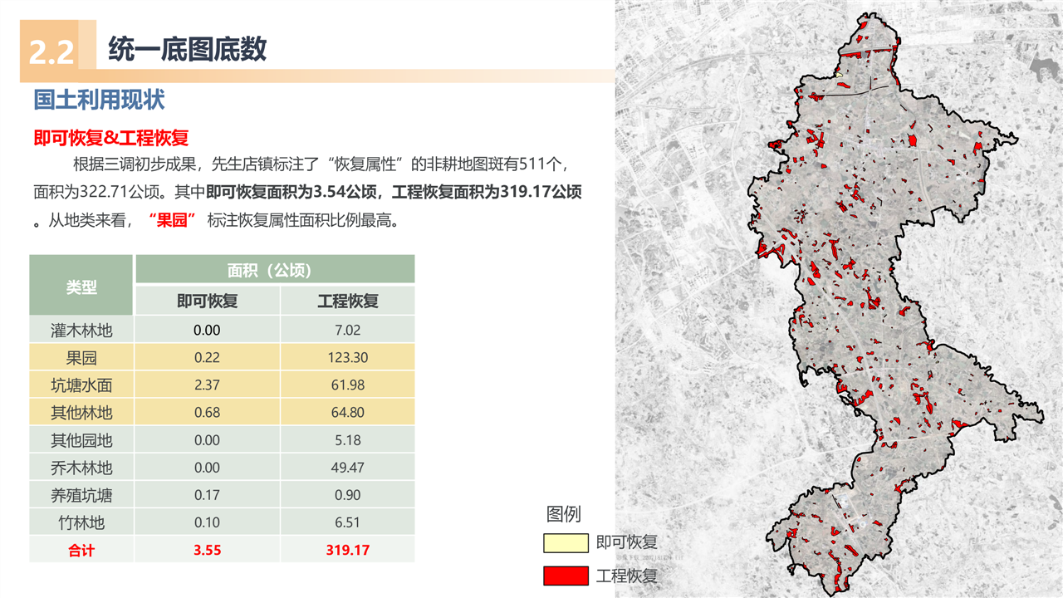1063x598 pixels.
Task: Click the slide title 统一底图底数
Action: pos(187,50)
